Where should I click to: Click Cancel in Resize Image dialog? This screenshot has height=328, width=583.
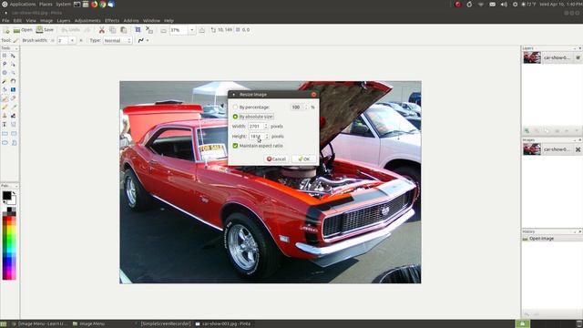276,159
